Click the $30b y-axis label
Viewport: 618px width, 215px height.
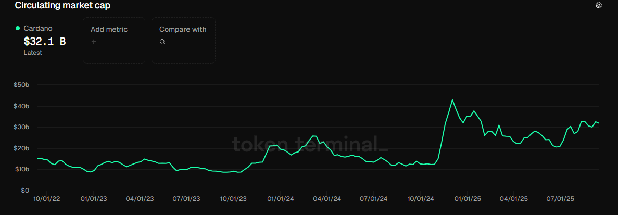point(21,127)
